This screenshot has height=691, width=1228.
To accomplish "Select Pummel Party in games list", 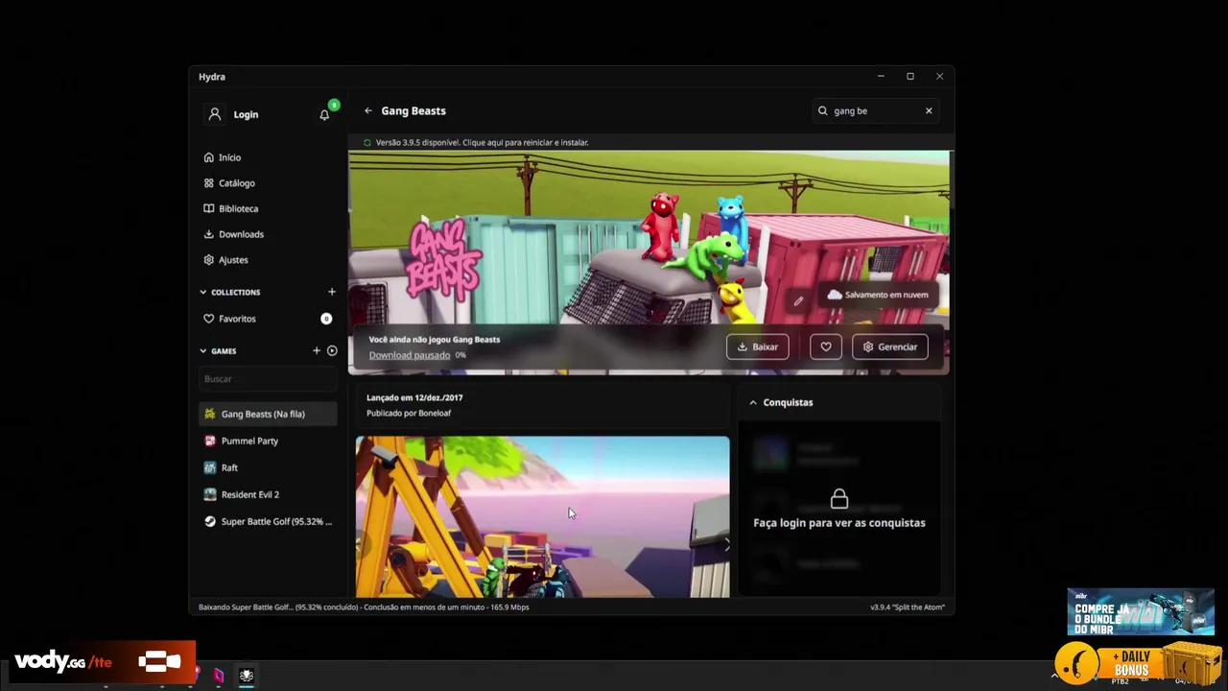I will click(x=268, y=441).
